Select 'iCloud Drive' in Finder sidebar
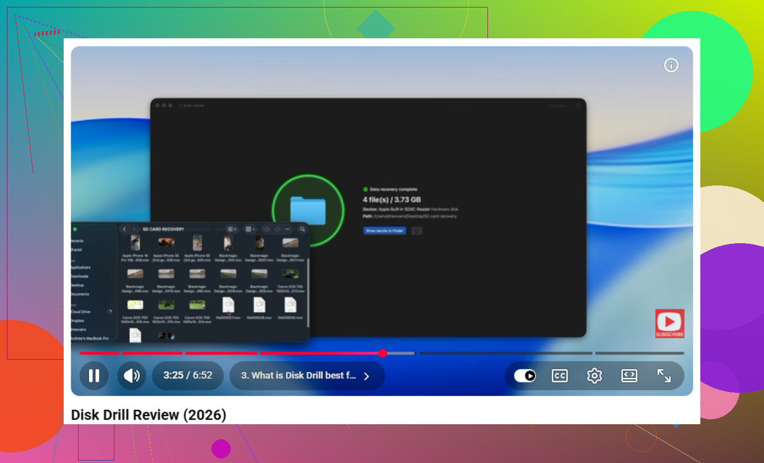Image resolution: width=764 pixels, height=463 pixels. 81,312
